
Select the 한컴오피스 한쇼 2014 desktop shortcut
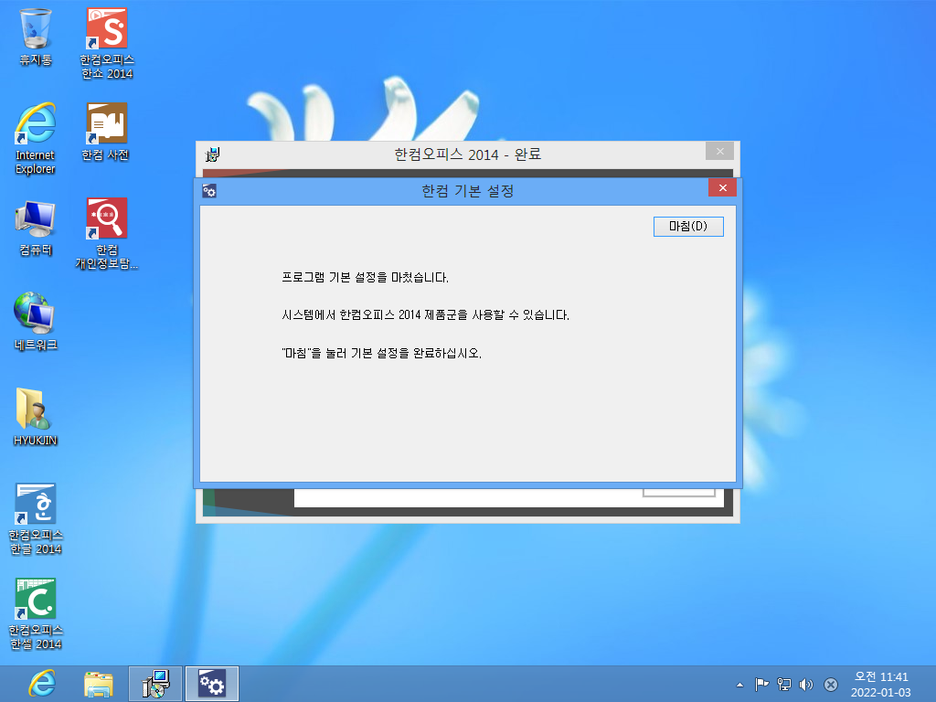coord(107,44)
